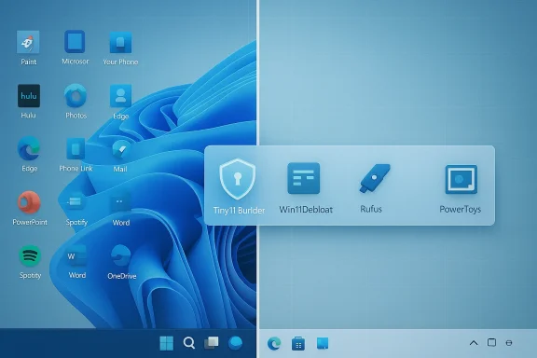537x358 pixels.
Task: Expand the hidden tray icons chevron
Action: pyautogui.click(x=474, y=342)
